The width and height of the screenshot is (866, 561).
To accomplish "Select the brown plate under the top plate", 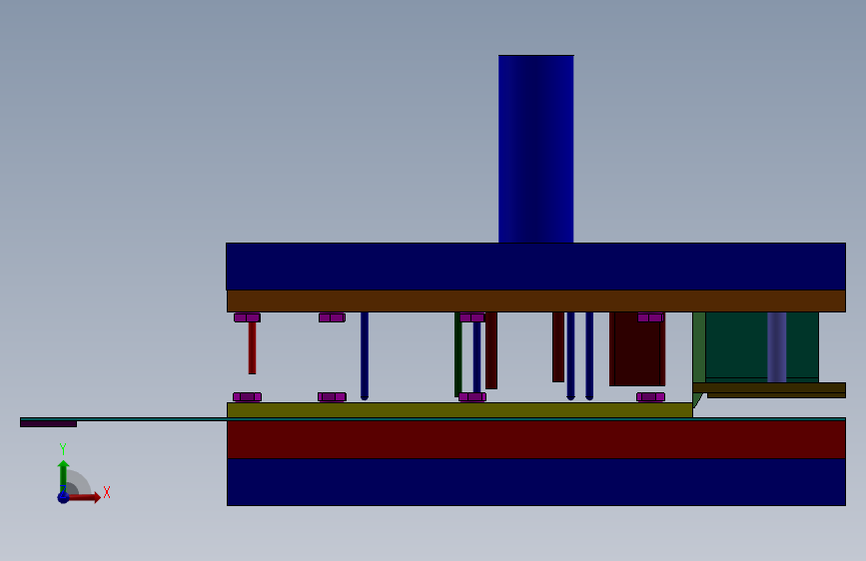I will coord(535,300).
